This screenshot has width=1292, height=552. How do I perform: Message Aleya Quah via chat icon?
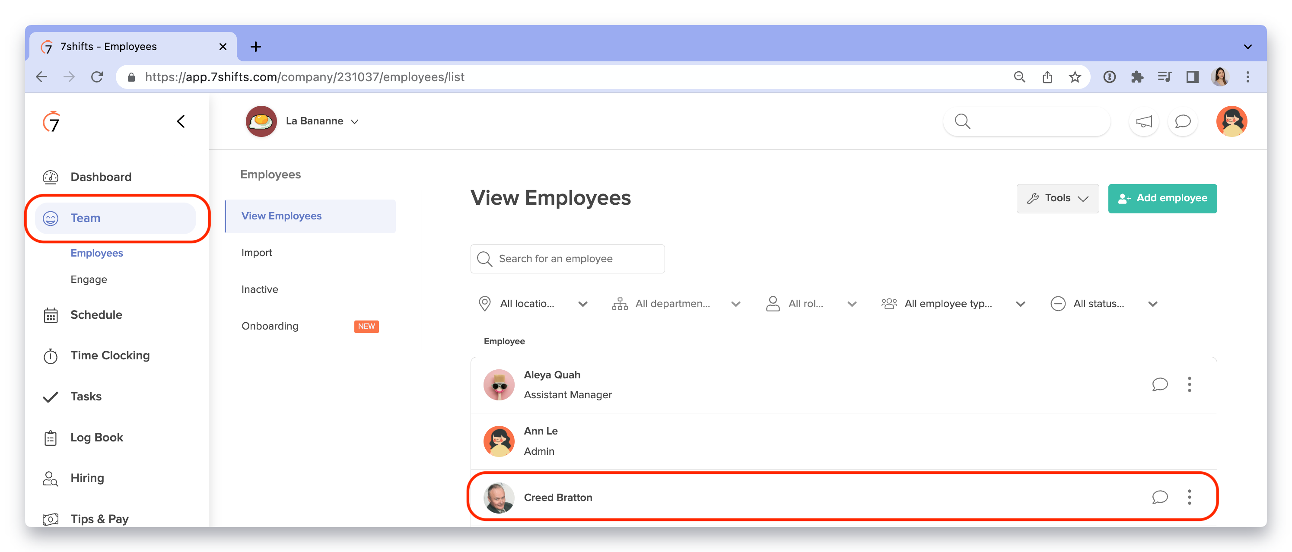1160,384
